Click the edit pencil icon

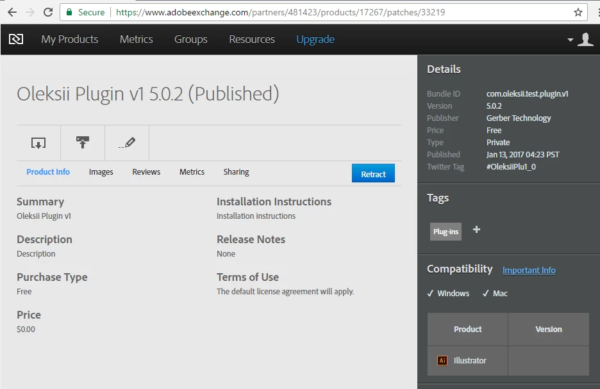coord(127,143)
